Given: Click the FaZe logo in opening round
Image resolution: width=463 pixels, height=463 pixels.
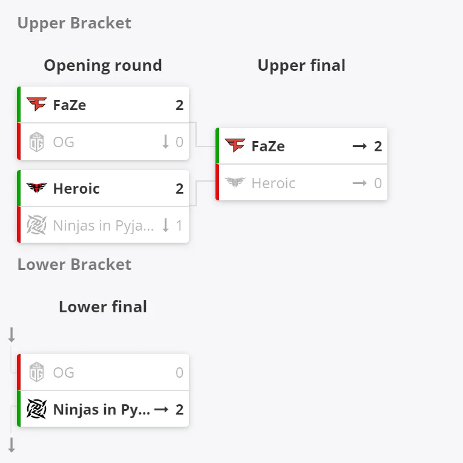Looking at the screenshot, I should 36,104.
